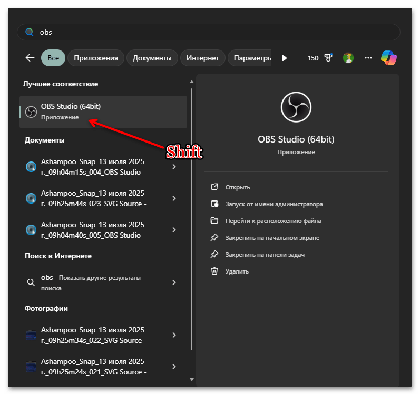Image resolution: width=420 pixels, height=395 pixels.
Task: Switch to the Параметры tab
Action: pyautogui.click(x=250, y=58)
